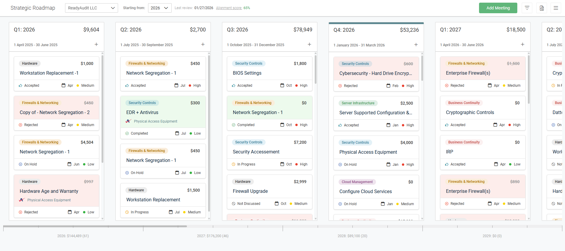
Task: Click plus icon in Q3: 2026 column
Action: click(x=309, y=44)
